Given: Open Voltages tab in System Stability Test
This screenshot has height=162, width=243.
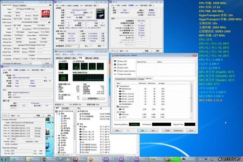Looking at the screenshot, I should pos(141,79).
